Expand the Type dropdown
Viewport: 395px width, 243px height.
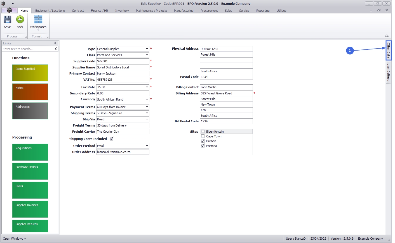point(147,49)
